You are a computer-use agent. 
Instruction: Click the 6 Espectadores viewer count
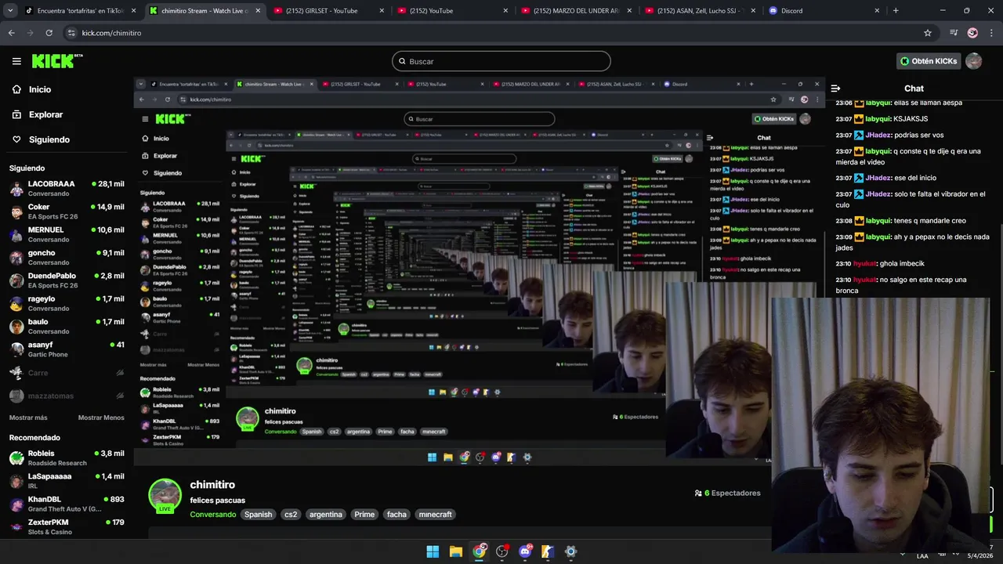click(x=727, y=493)
